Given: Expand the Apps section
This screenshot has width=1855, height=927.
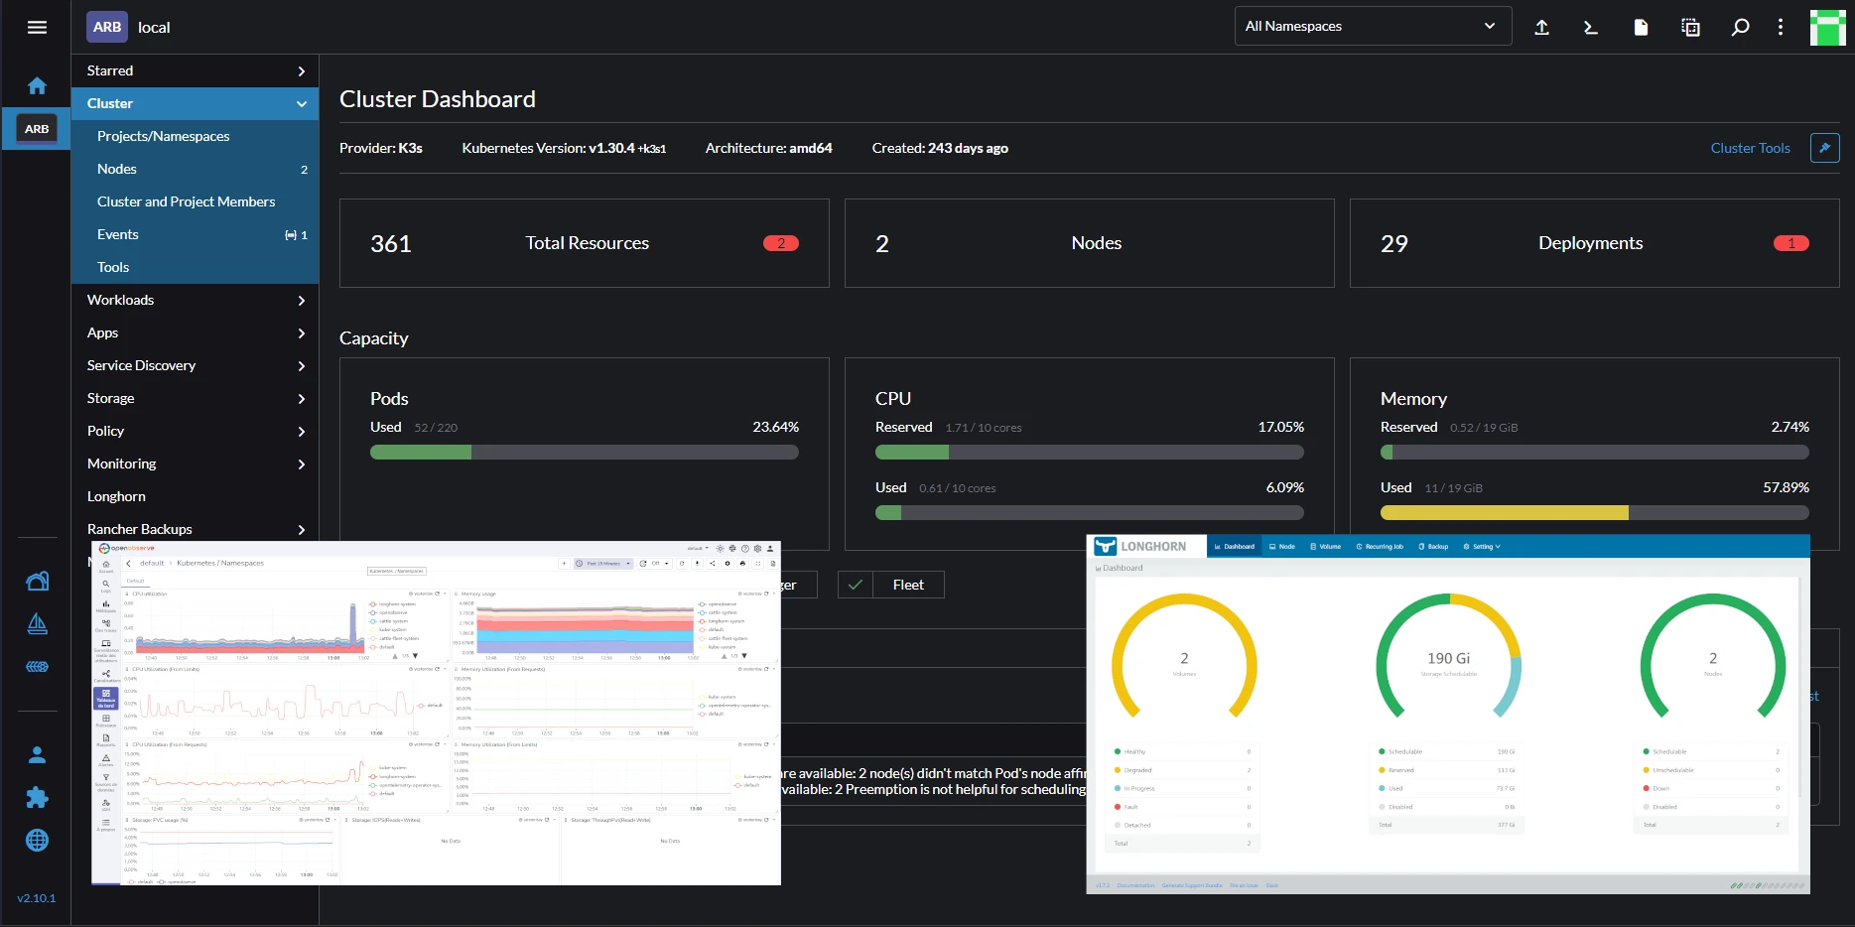Looking at the screenshot, I should pyautogui.click(x=196, y=332).
